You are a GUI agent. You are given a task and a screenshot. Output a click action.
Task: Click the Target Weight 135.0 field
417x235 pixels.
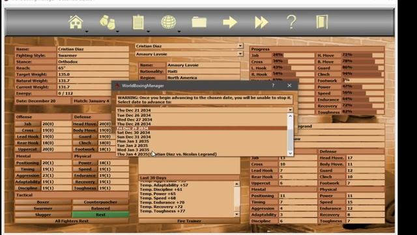click(93, 74)
